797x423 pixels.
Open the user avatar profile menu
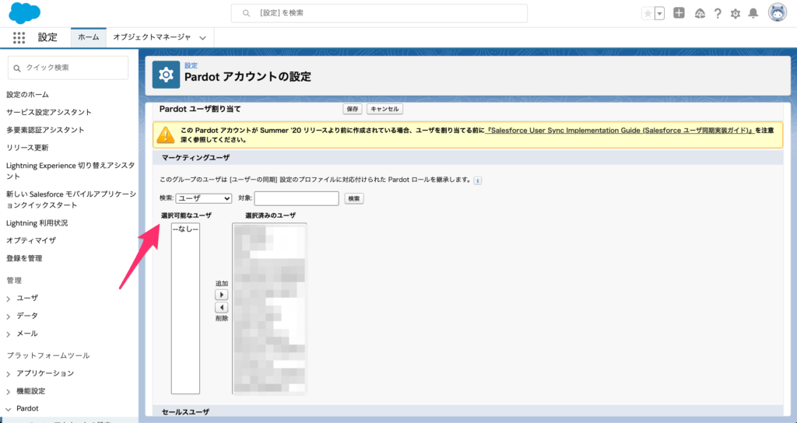click(x=778, y=13)
